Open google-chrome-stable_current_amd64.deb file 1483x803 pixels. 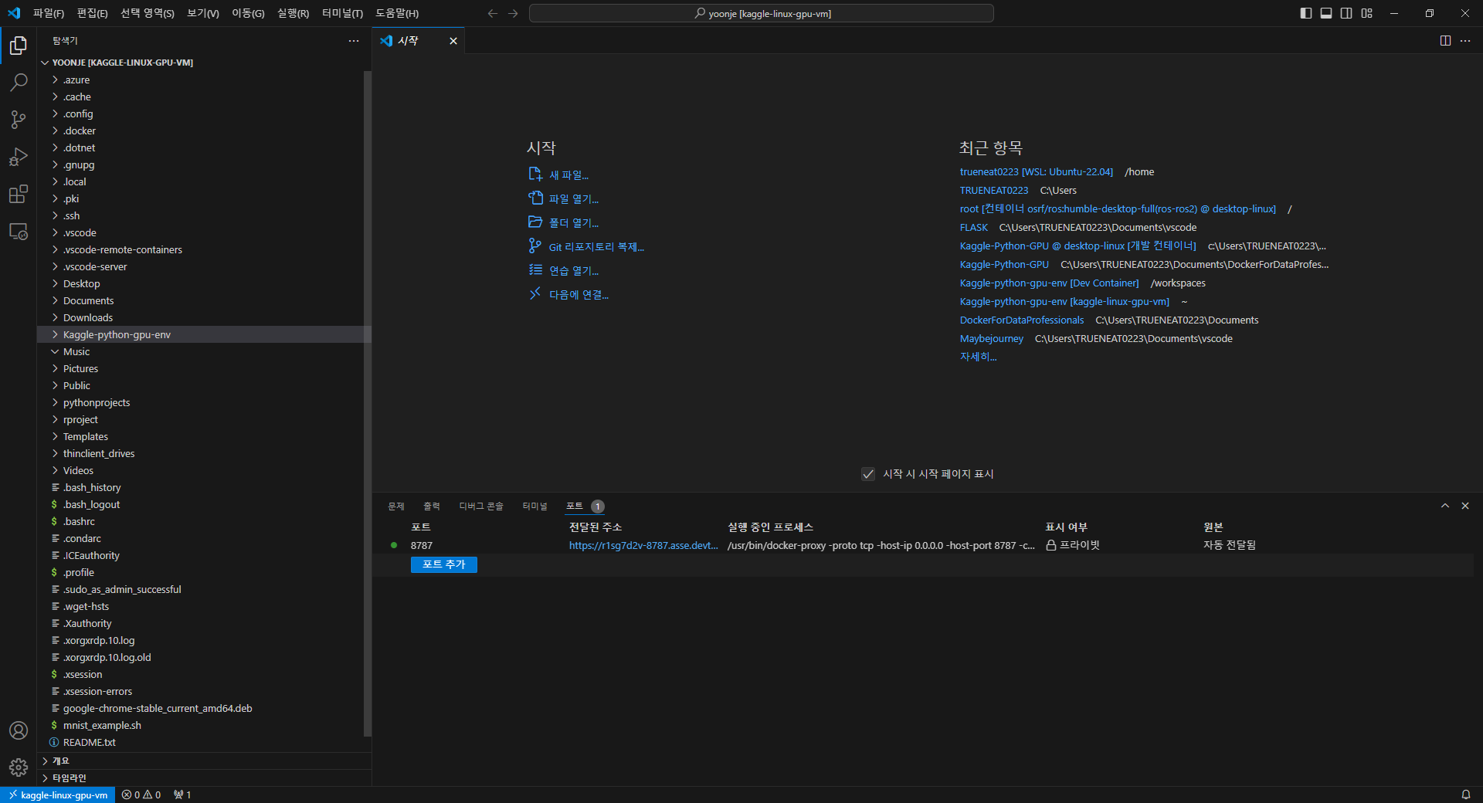[x=204, y=708]
